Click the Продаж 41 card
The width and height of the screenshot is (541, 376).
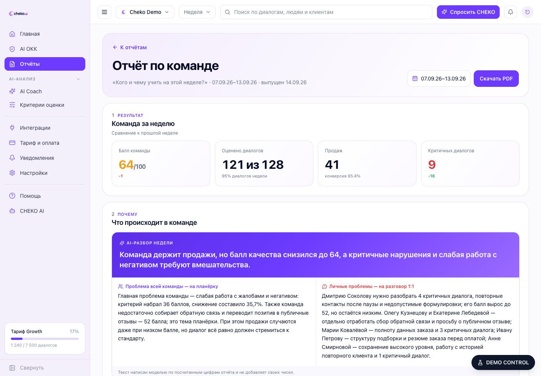[x=367, y=164]
